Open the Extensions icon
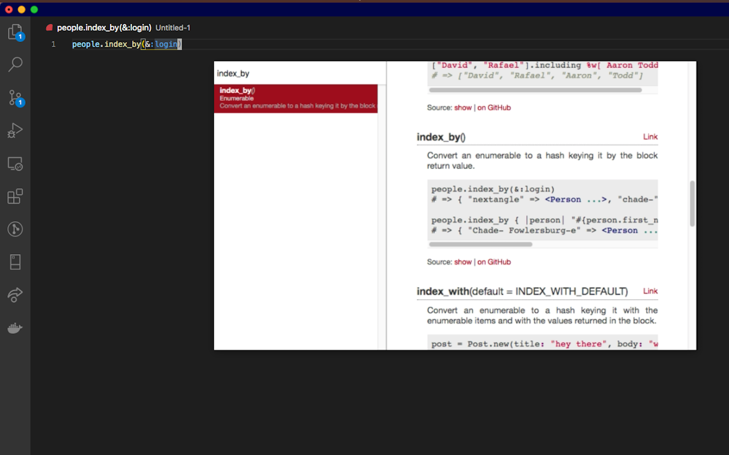729x455 pixels. point(15,197)
